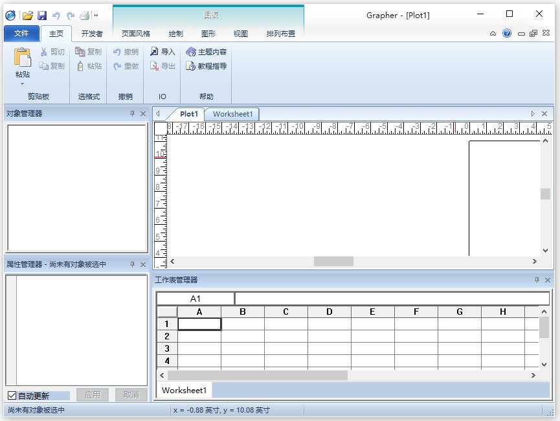The height and width of the screenshot is (421, 560).
Task: Close the active document tab with X
Action: [544, 113]
